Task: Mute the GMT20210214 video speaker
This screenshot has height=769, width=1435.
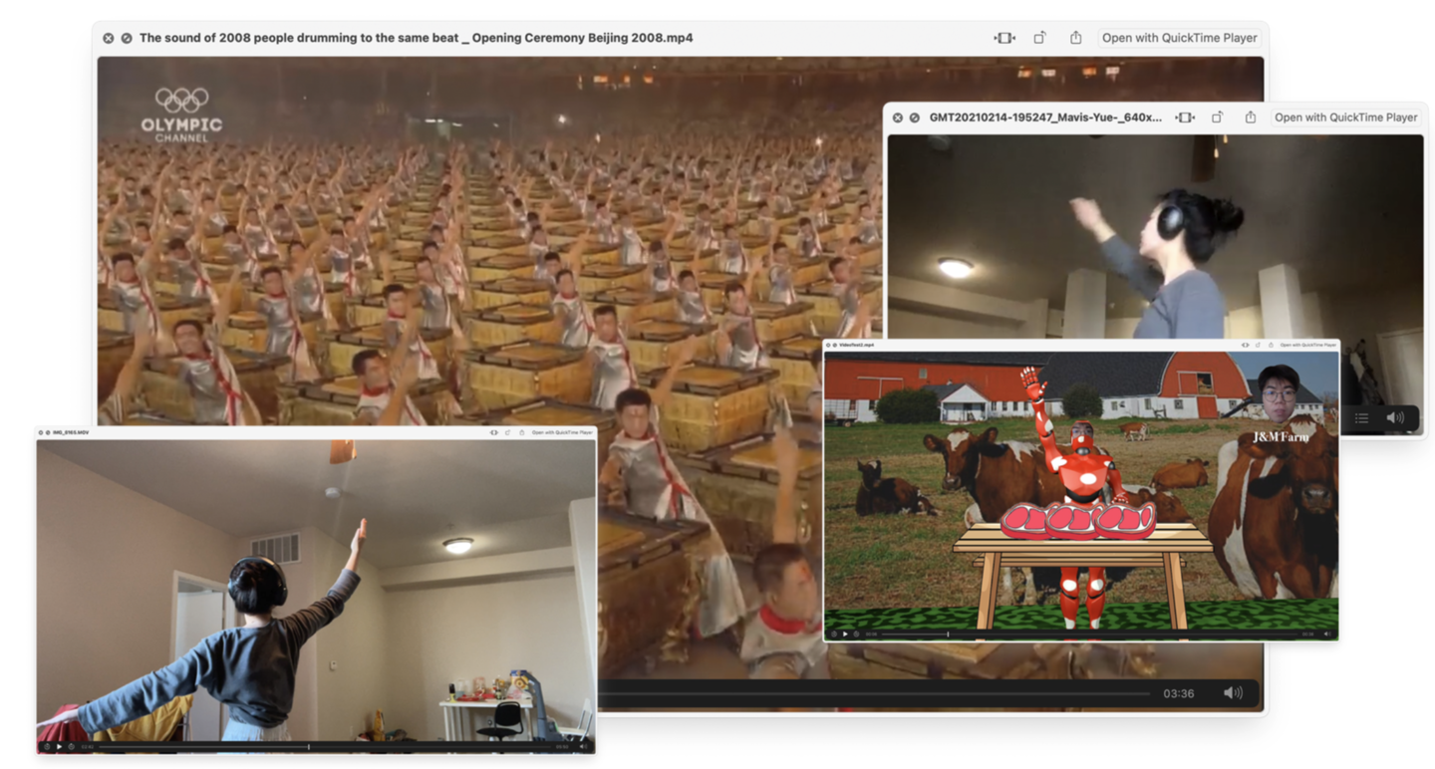Action: point(1395,418)
